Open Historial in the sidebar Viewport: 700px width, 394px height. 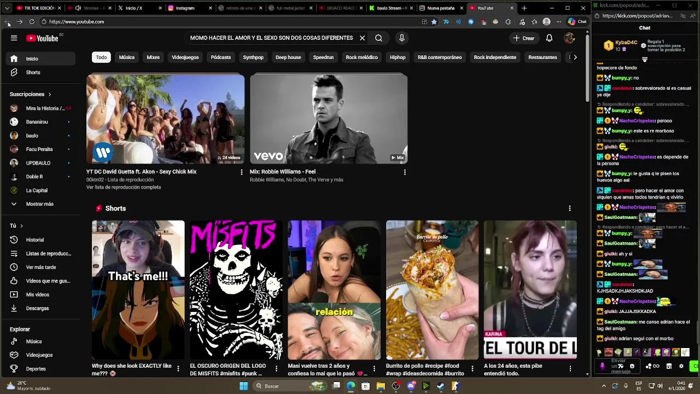coord(40,240)
